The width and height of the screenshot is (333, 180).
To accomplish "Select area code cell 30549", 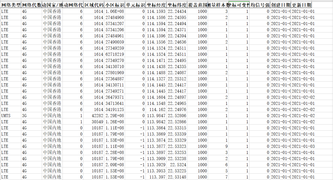I will click(x=94, y=122).
